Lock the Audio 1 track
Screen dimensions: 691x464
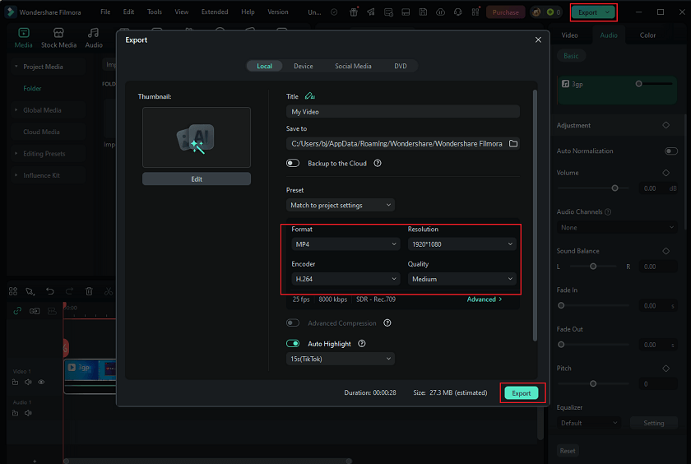(x=15, y=413)
